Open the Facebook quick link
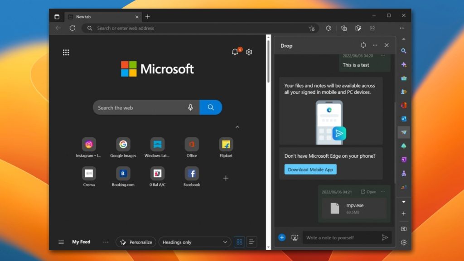This screenshot has width=464, height=261. (x=192, y=177)
